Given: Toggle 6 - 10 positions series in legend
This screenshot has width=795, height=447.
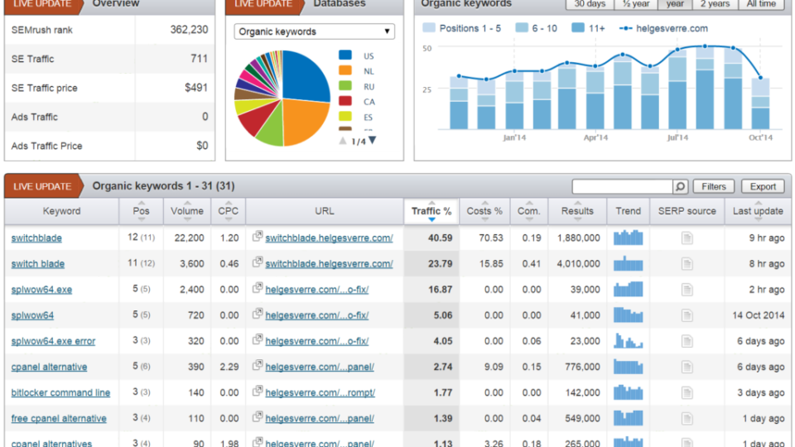Looking at the screenshot, I should click(x=536, y=28).
